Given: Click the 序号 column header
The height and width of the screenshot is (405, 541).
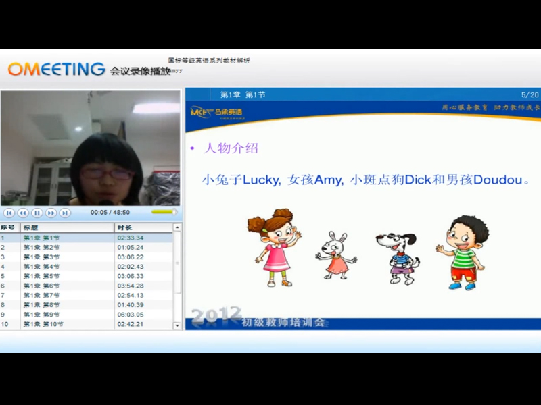Looking at the screenshot, I should [8, 228].
